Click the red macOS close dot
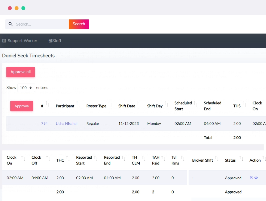The height and width of the screenshot is (201, 266). (x=10, y=8)
